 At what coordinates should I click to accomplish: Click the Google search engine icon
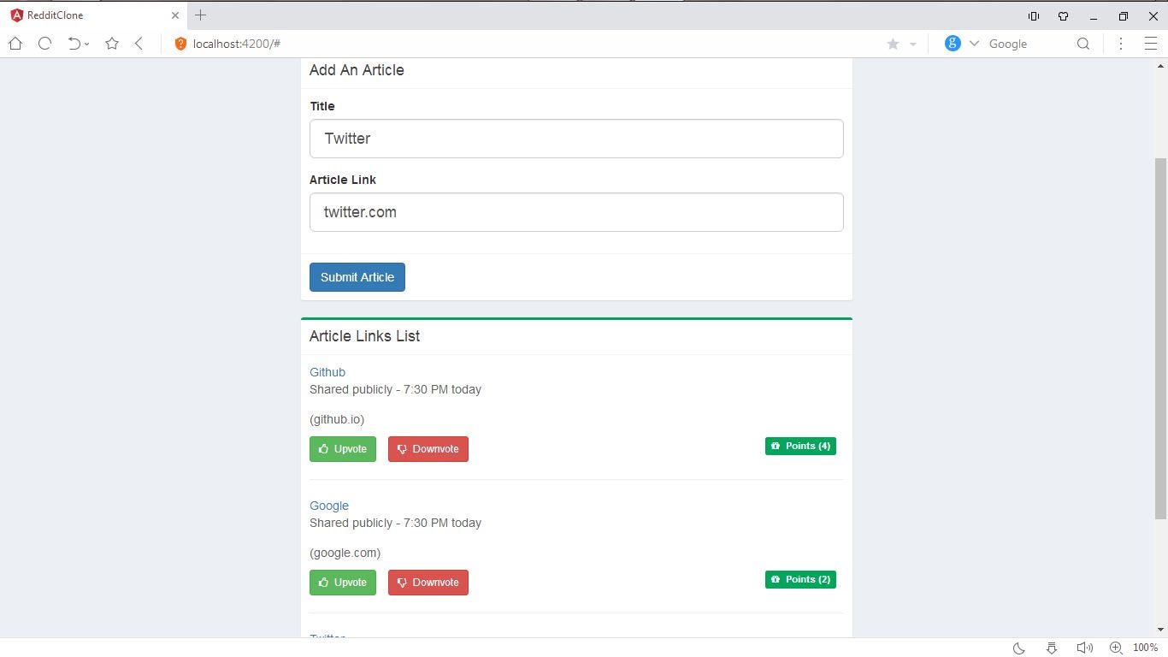(953, 44)
